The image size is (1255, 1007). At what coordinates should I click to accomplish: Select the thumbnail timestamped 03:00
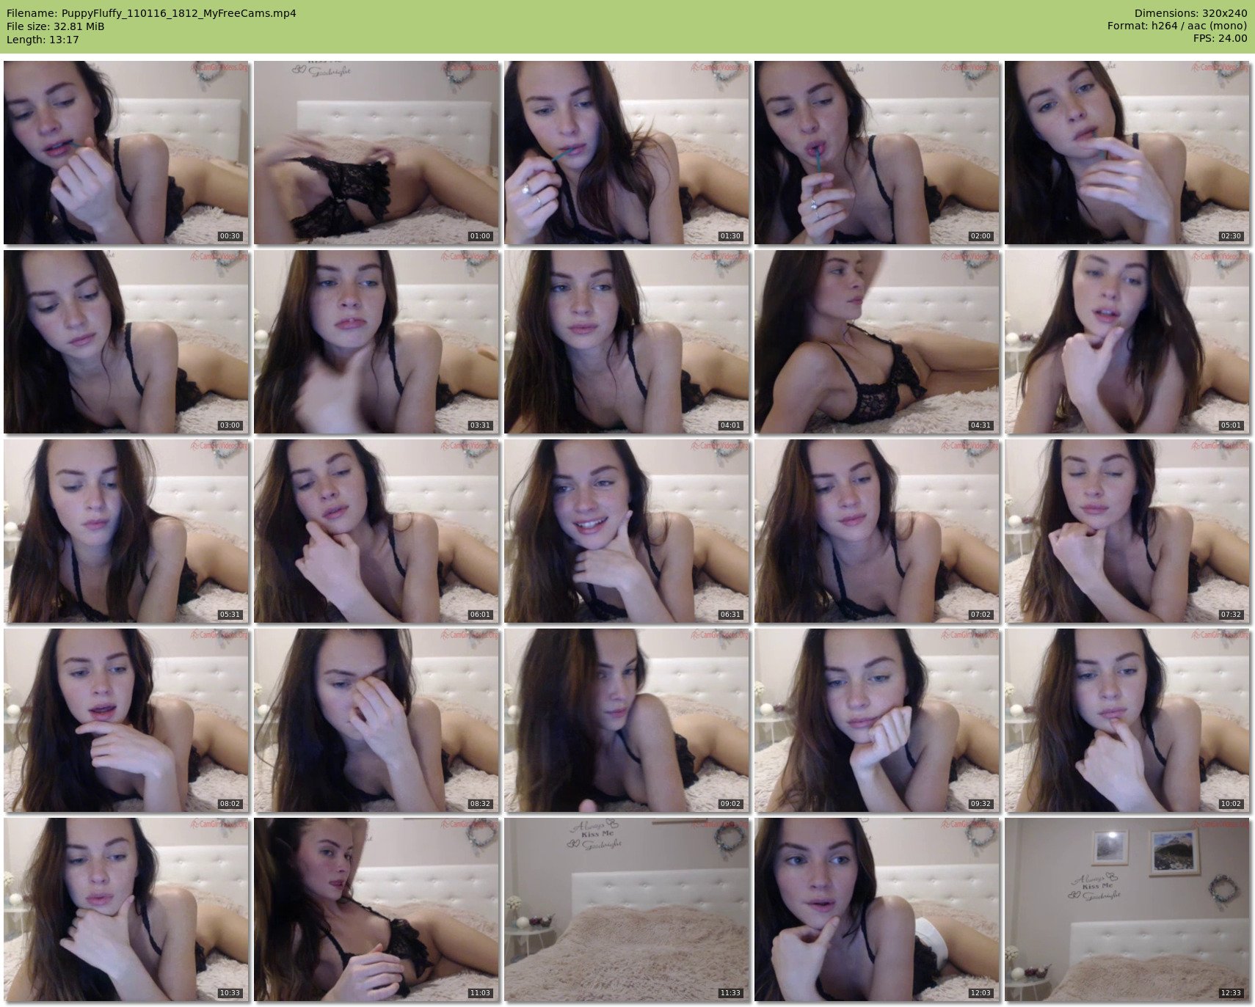(x=125, y=341)
